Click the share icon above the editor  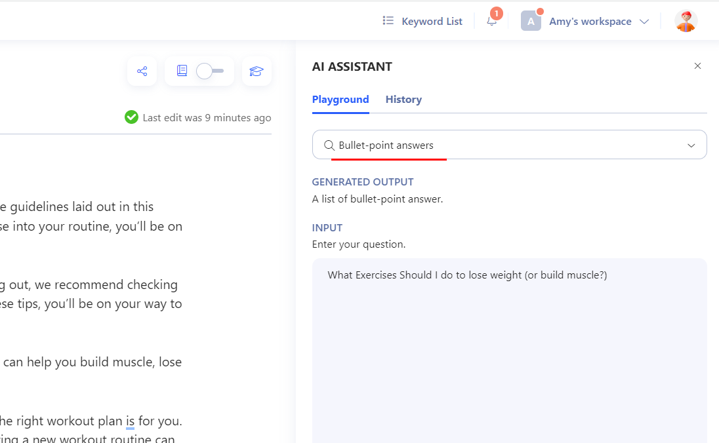[x=142, y=70]
